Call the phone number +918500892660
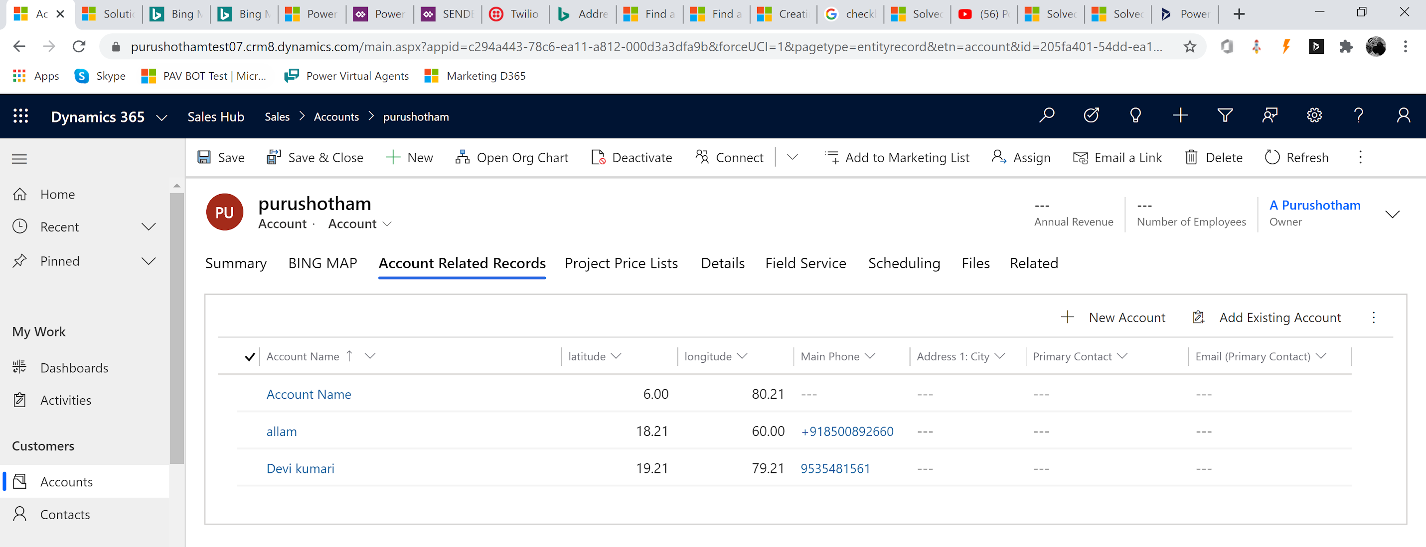Image resolution: width=1426 pixels, height=547 pixels. coord(847,431)
